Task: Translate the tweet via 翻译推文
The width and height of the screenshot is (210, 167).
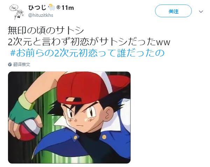Action: pyautogui.click(x=22, y=65)
